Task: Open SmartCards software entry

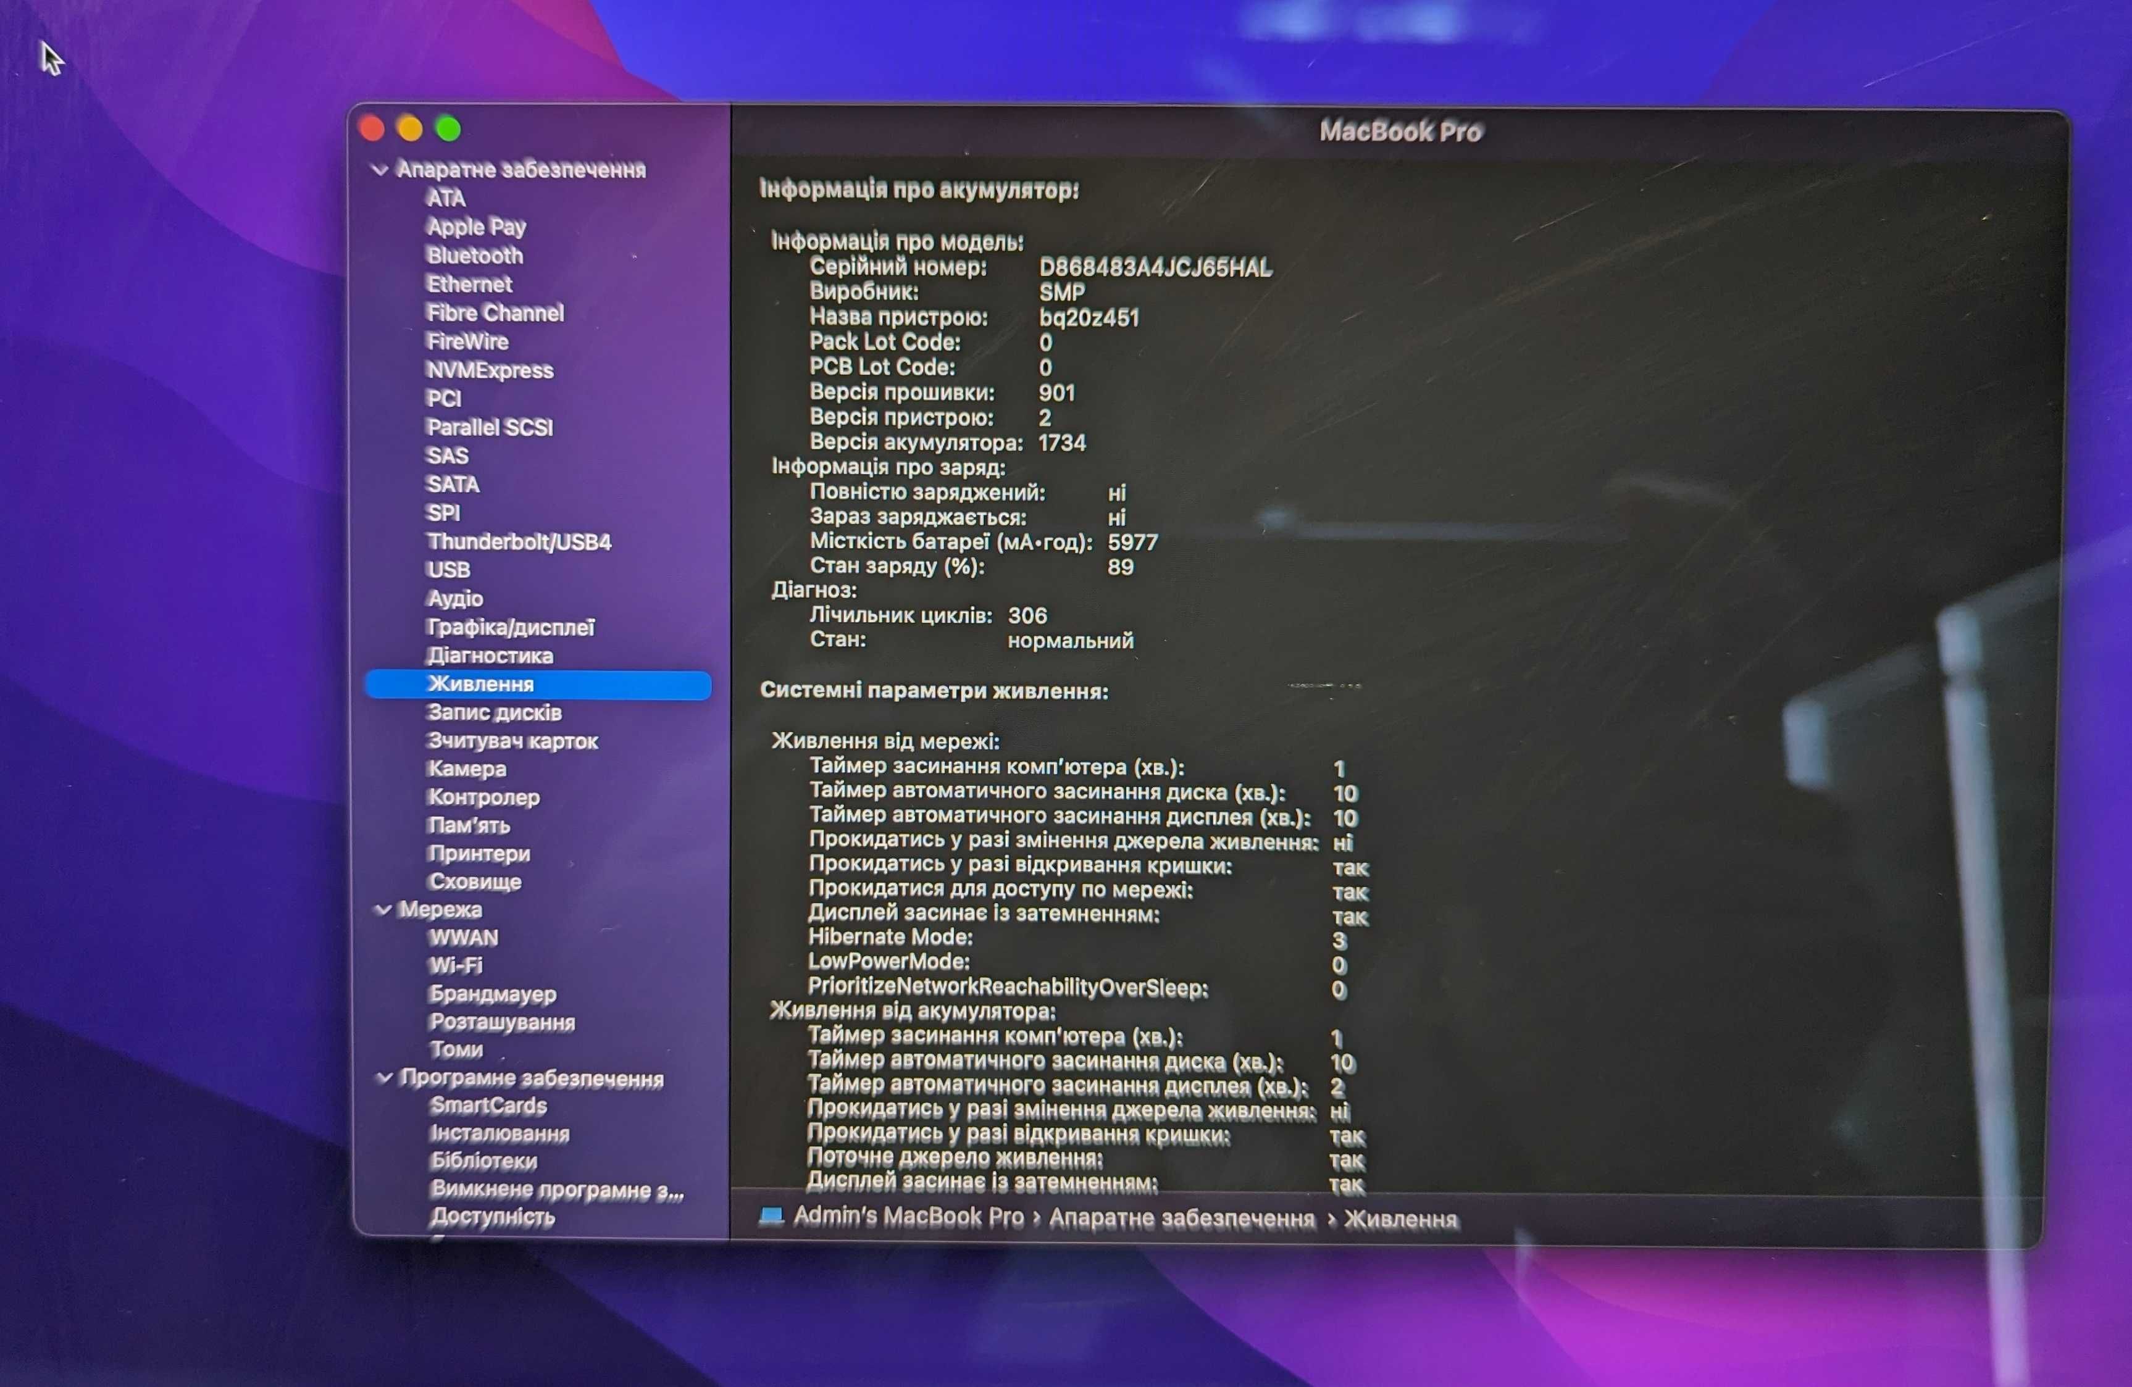Action: [x=488, y=1106]
